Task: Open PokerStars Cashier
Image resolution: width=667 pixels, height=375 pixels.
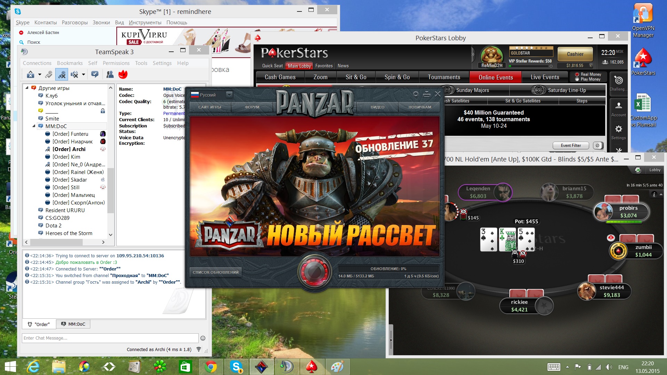Action: 575,54
